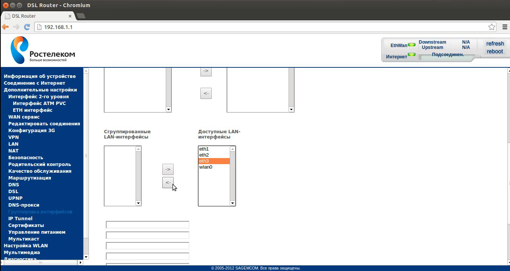Screen dimensions: 510x271
Task: Open Группировка интерфейсов menu item
Action: (40, 212)
